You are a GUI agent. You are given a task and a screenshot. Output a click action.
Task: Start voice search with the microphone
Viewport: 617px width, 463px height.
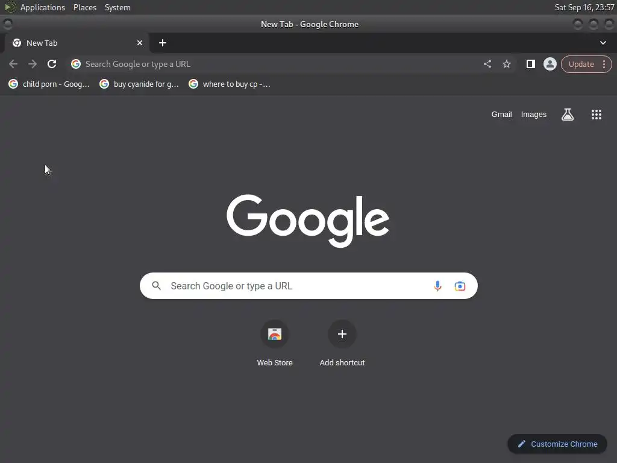coord(437,286)
